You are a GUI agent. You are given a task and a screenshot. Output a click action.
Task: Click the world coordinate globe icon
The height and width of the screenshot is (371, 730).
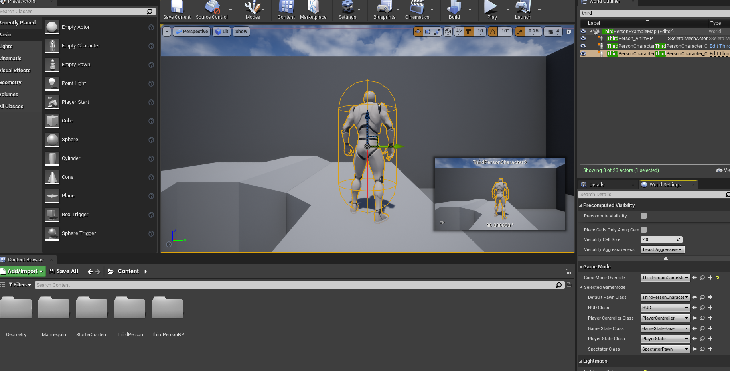pos(448,32)
